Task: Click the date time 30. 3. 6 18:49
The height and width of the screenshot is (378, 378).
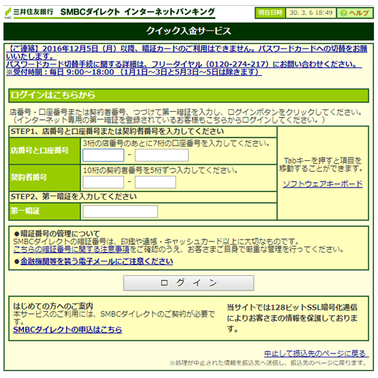Action: 311,13
